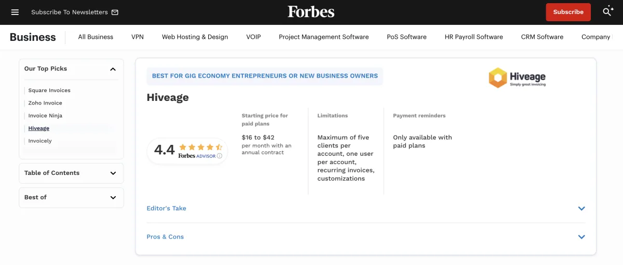Click the Limitations column label
The width and height of the screenshot is (623, 265).
(x=333, y=115)
